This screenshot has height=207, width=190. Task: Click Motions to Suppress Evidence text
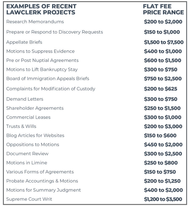point(41,51)
